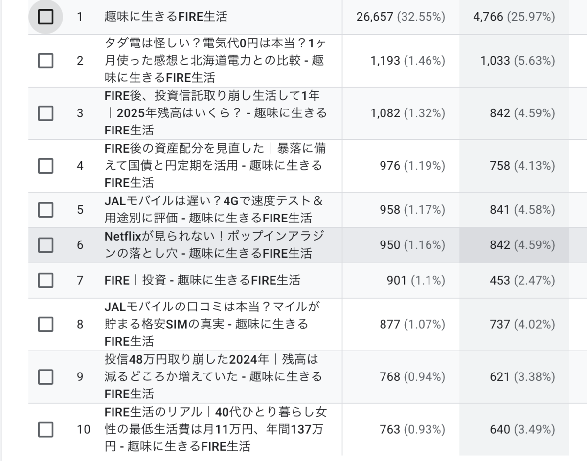This screenshot has width=587, height=461.
Task: Select the FIRE後の資産配分を見直した title
Action: coord(214,165)
